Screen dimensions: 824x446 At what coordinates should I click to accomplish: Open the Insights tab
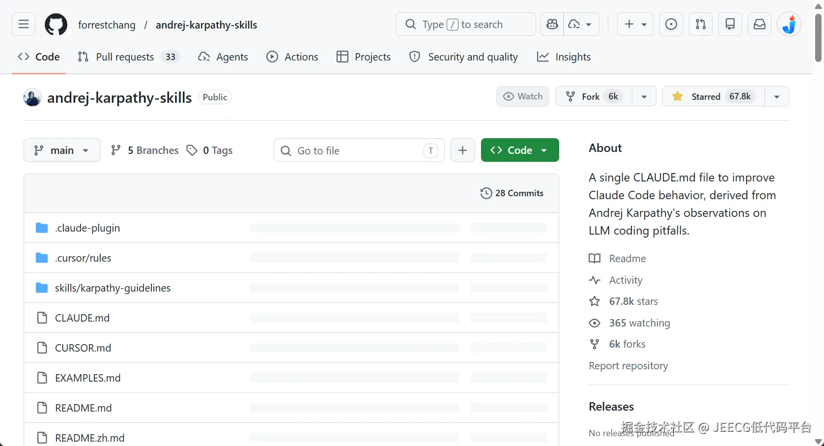pyautogui.click(x=564, y=57)
